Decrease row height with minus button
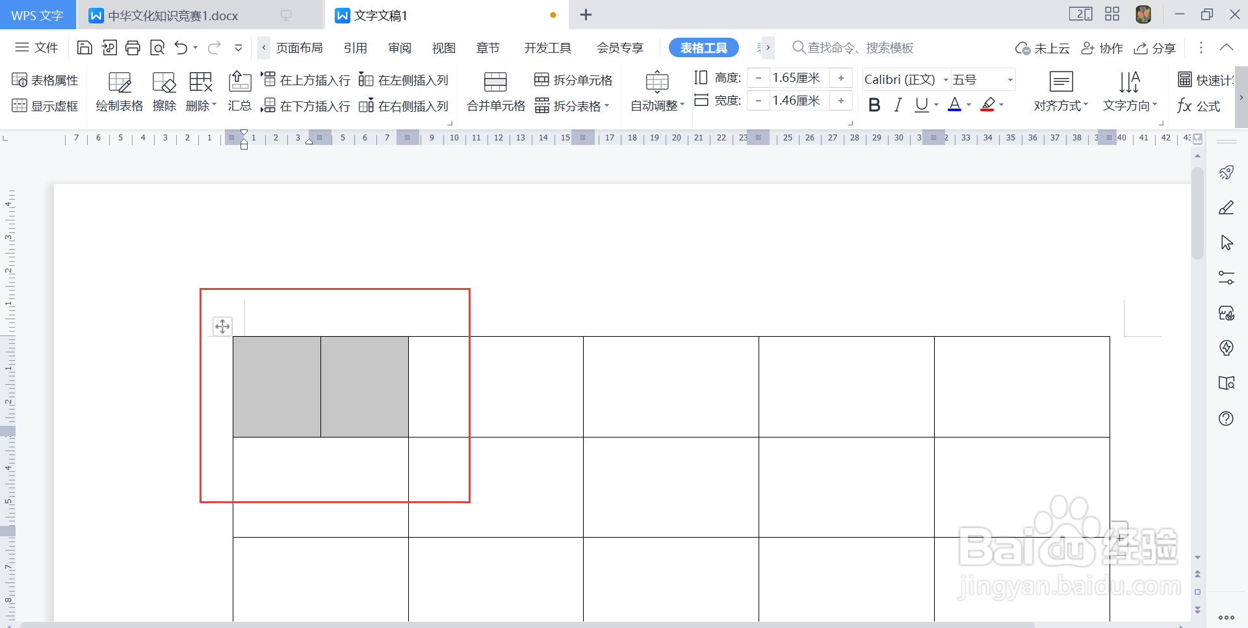1248x628 pixels. [758, 78]
